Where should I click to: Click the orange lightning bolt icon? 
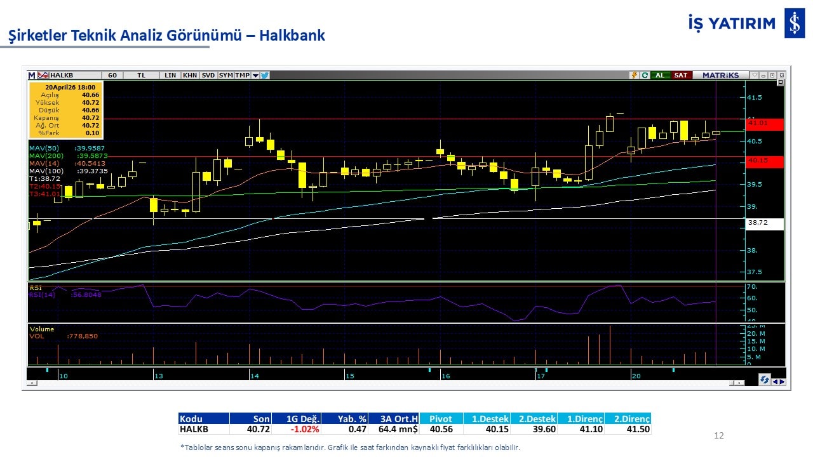point(634,75)
